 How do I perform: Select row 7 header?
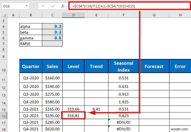[3, 44]
